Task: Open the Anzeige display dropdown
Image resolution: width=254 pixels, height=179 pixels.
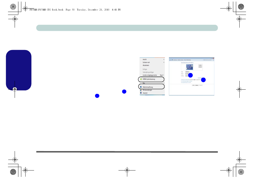Action: (187, 72)
